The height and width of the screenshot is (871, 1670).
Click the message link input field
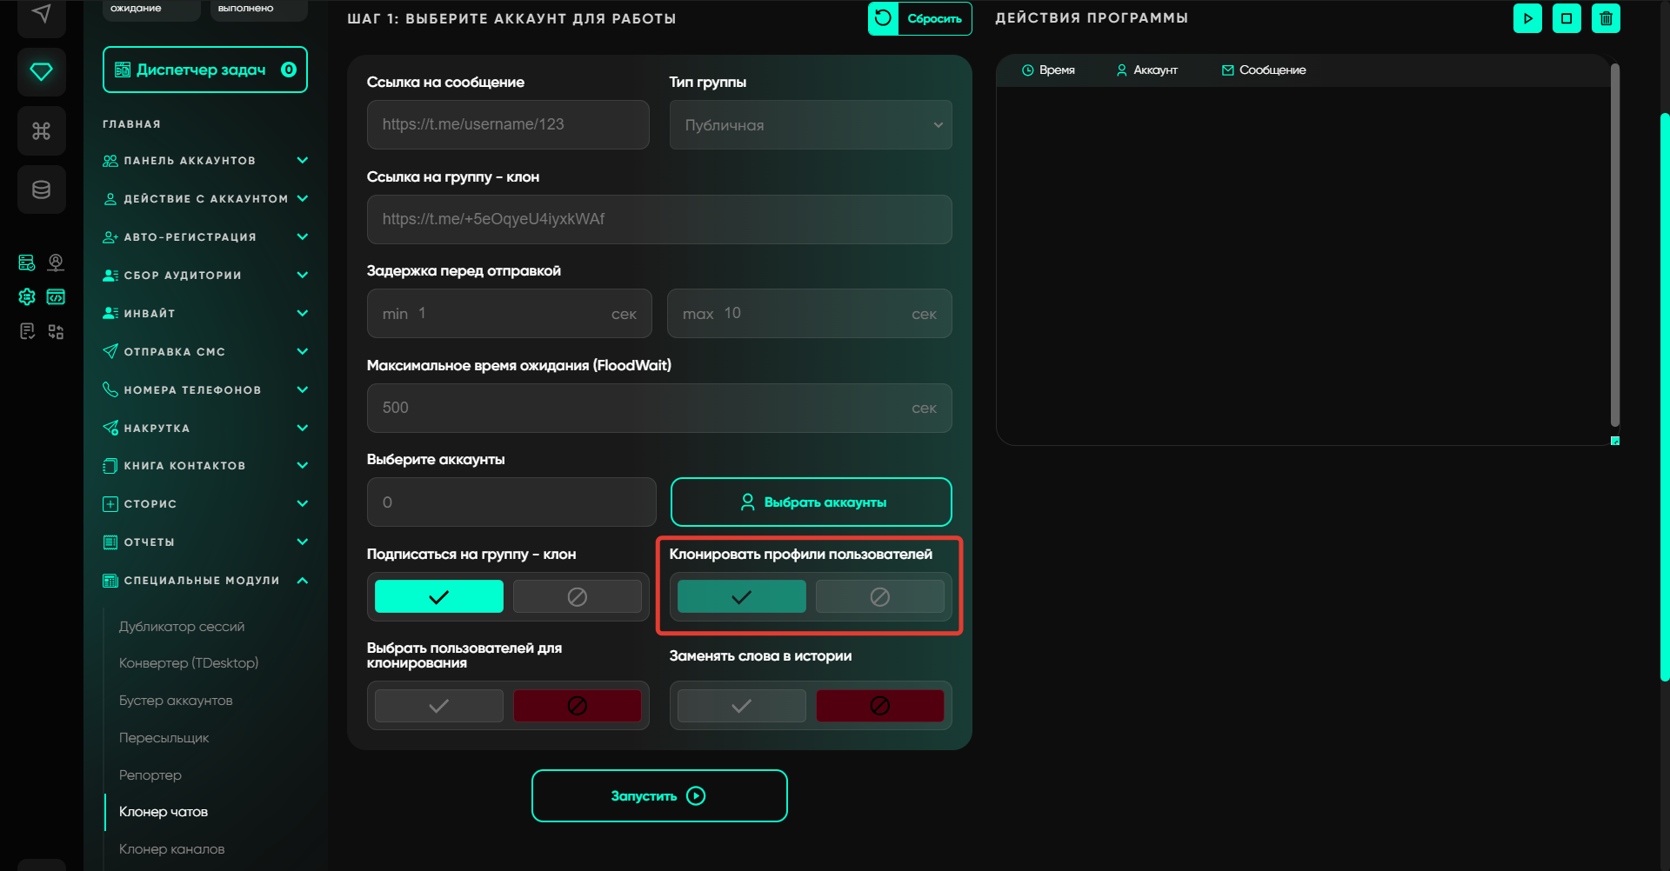coord(508,125)
